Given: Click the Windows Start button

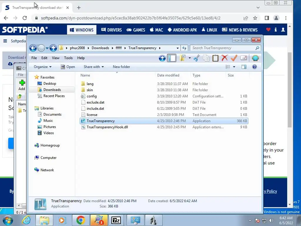Looking at the screenshot, I should click(7, 220).
